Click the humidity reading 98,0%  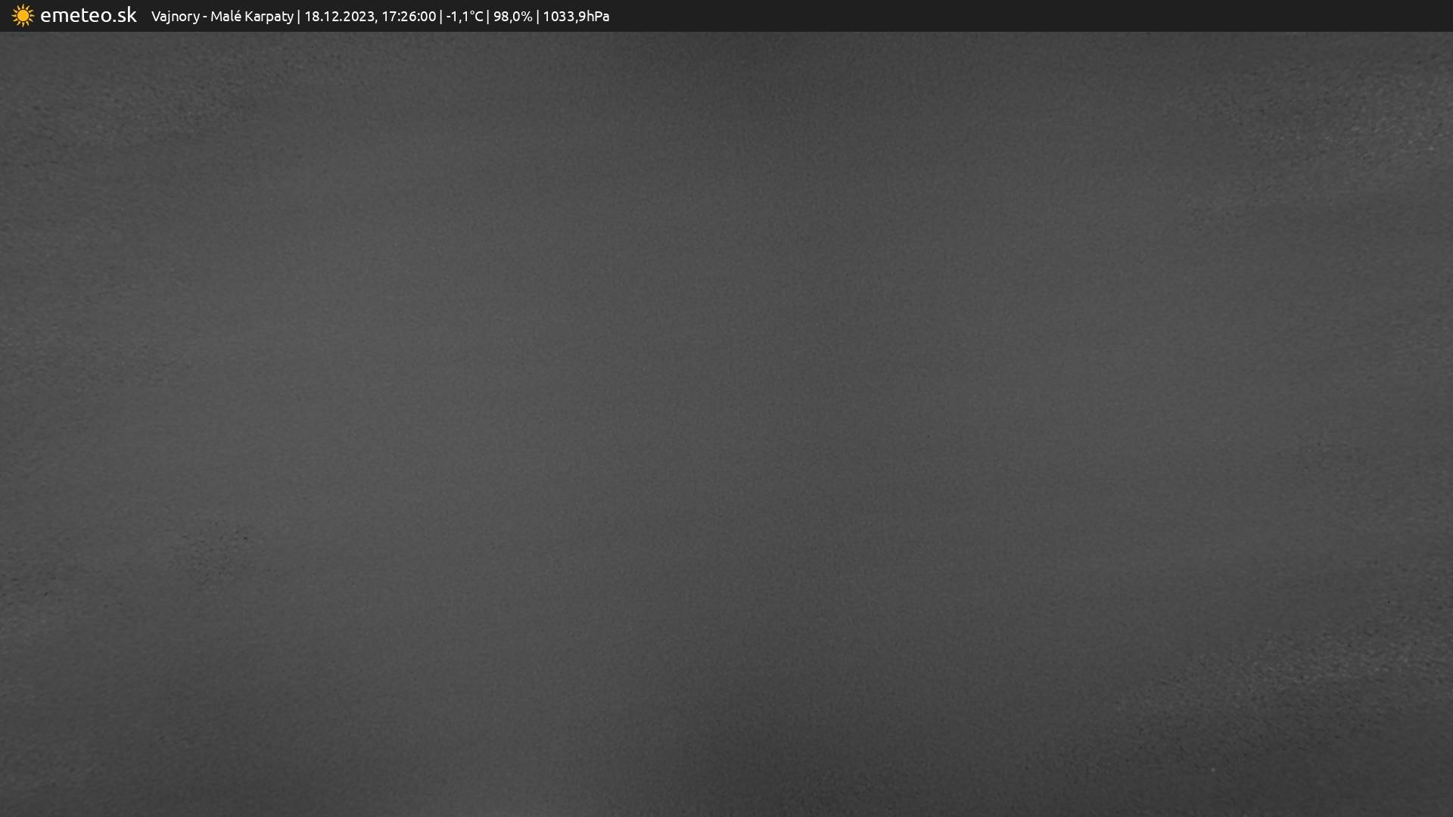pyautogui.click(x=512, y=17)
